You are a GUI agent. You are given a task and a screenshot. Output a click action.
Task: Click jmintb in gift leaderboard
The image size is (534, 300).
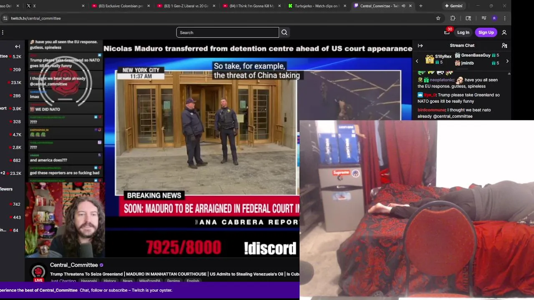[x=467, y=63]
